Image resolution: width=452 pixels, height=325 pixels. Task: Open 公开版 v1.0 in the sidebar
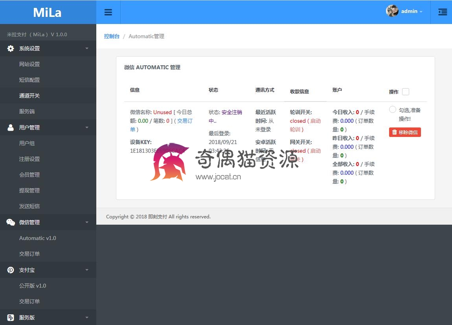(x=33, y=286)
